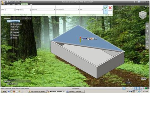This screenshot has height=119, width=150.
Task: Click the Limit field stepper arrows
Action: tap(15, 10)
